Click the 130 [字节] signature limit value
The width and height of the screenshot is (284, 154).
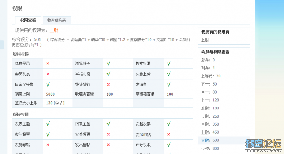coord(55,103)
